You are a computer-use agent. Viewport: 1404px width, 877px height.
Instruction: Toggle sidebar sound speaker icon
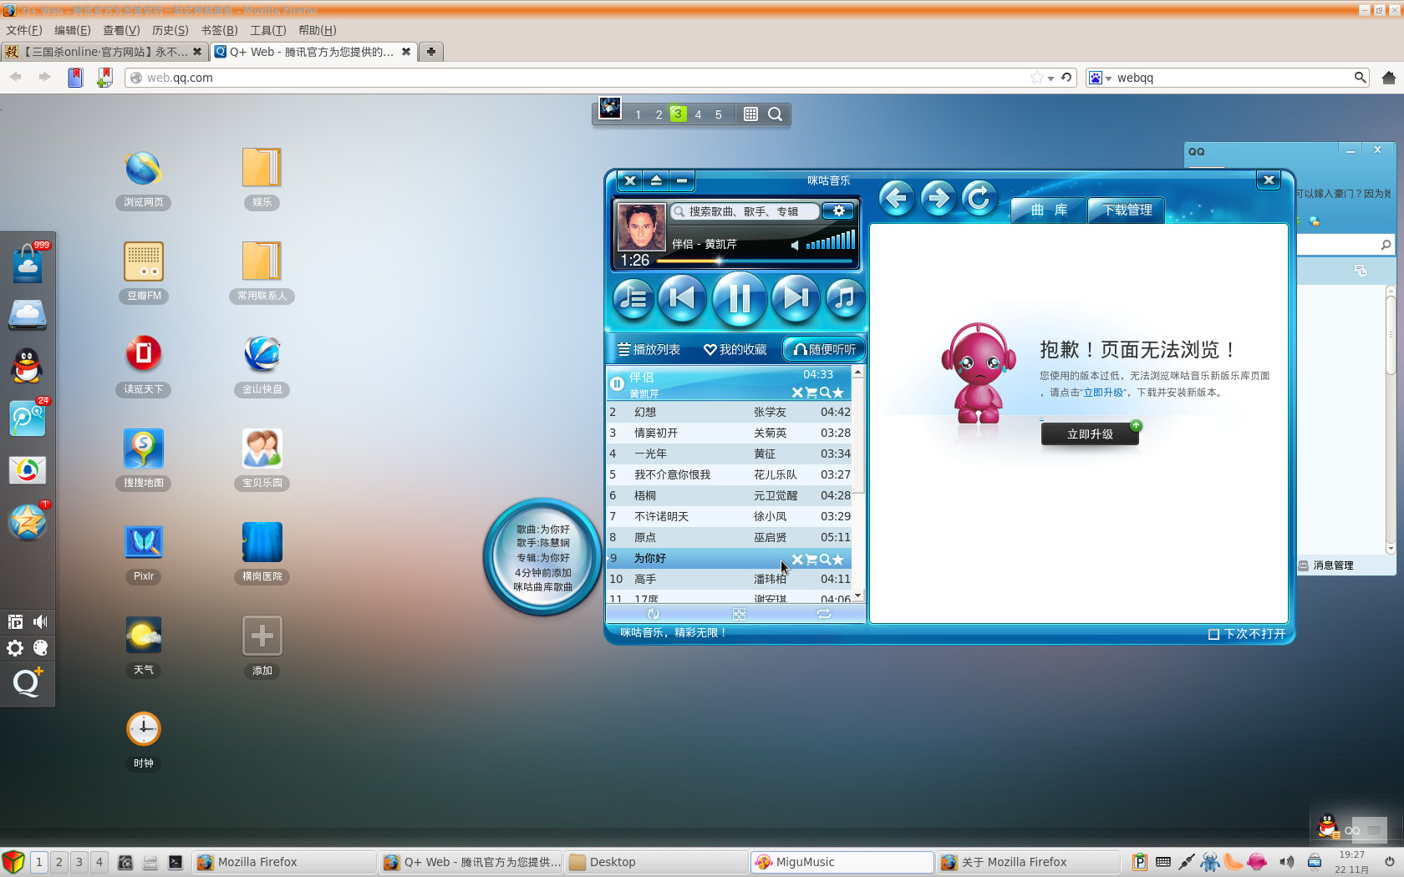pyautogui.click(x=40, y=621)
